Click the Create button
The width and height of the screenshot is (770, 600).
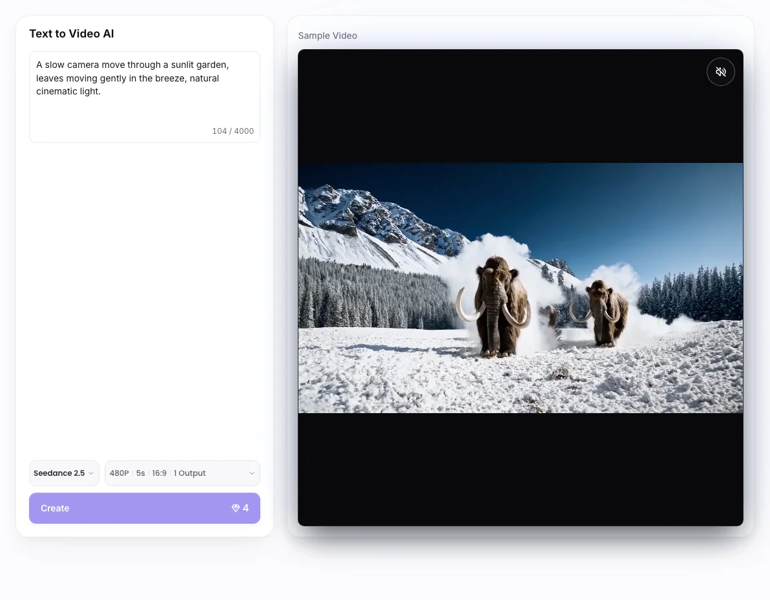tap(145, 508)
